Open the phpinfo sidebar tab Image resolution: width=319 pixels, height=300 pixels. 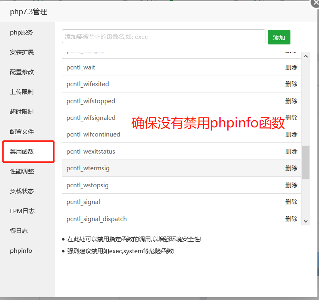[x=21, y=251]
